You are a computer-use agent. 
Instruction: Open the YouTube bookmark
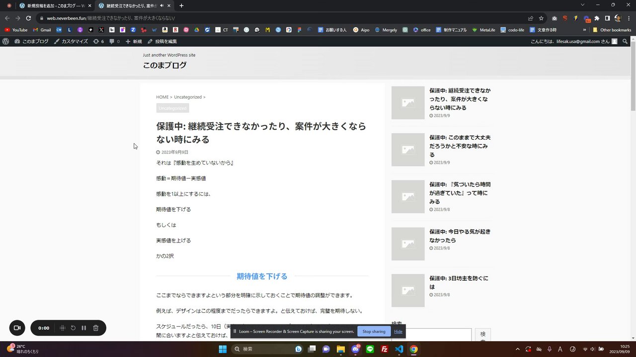coord(16,30)
